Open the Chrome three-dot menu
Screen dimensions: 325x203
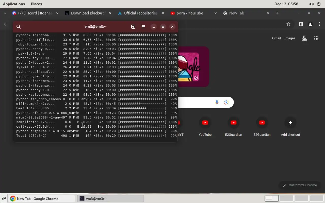[x=319, y=24]
